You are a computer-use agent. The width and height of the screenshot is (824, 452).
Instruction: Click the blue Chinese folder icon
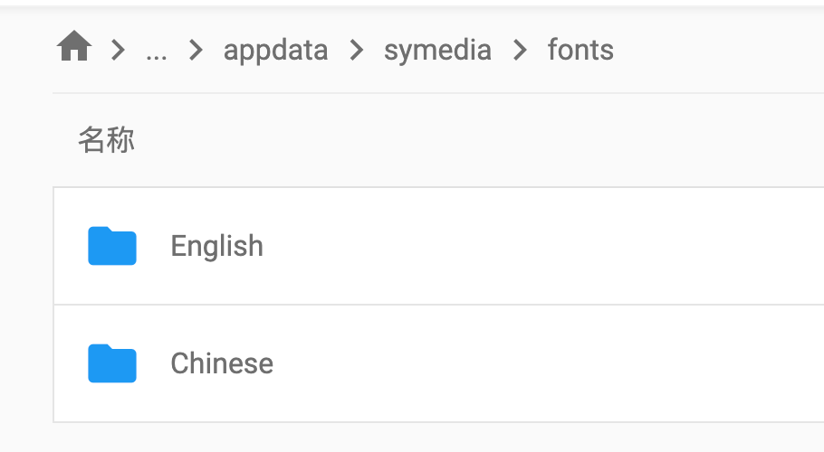point(112,363)
